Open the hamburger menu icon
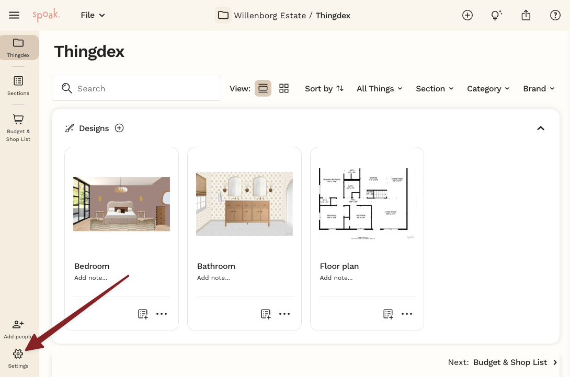 14,15
